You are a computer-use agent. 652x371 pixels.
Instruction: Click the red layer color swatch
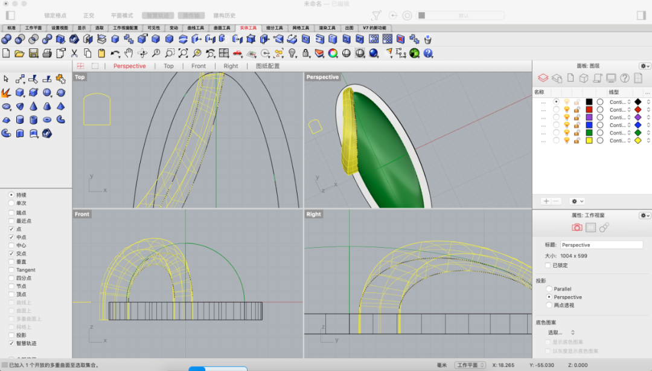[x=589, y=109]
